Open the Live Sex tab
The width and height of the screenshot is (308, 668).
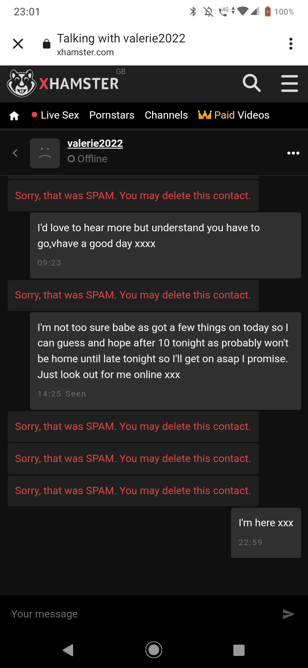(55, 115)
